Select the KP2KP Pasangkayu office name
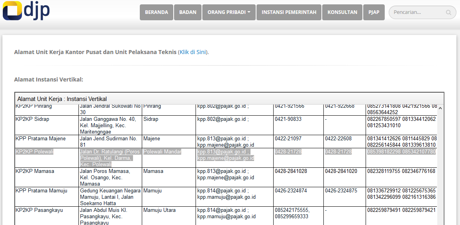This screenshot has height=225, width=460. pyautogui.click(x=39, y=210)
